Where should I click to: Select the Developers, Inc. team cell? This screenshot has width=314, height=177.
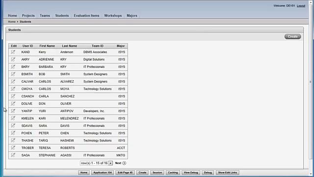point(94,111)
